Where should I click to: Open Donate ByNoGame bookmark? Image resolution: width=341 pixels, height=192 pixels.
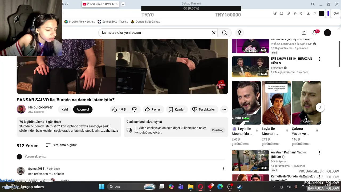[x=145, y=22]
